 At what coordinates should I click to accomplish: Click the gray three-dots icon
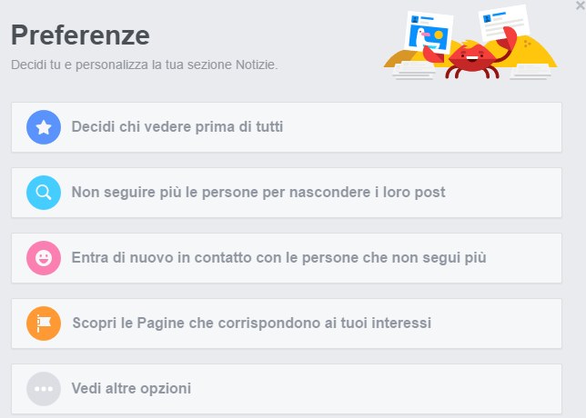44,389
